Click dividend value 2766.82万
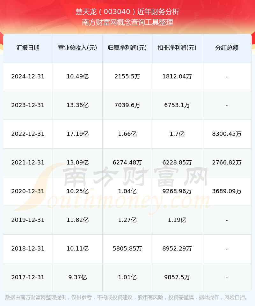Screen dimensions: 255x306 (x=227, y=163)
